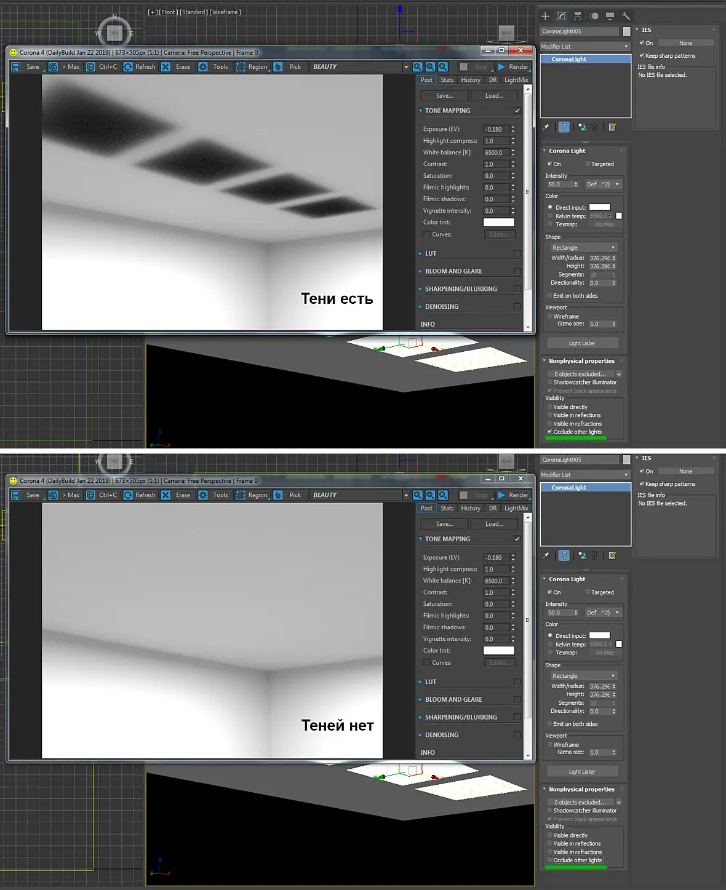Open LightMix tab in 'Тени есть' frame buffer

(x=516, y=80)
